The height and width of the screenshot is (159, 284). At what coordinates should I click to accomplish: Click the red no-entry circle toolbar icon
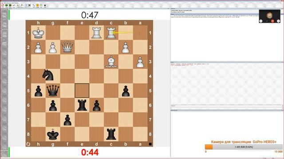[3, 5]
